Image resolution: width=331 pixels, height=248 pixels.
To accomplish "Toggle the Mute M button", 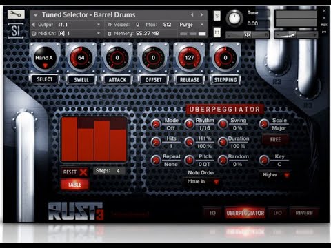I will pos(217,32).
